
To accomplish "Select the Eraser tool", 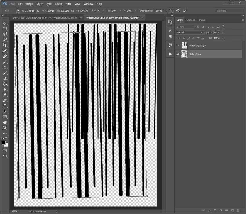I will pyautogui.click(x=5, y=78).
